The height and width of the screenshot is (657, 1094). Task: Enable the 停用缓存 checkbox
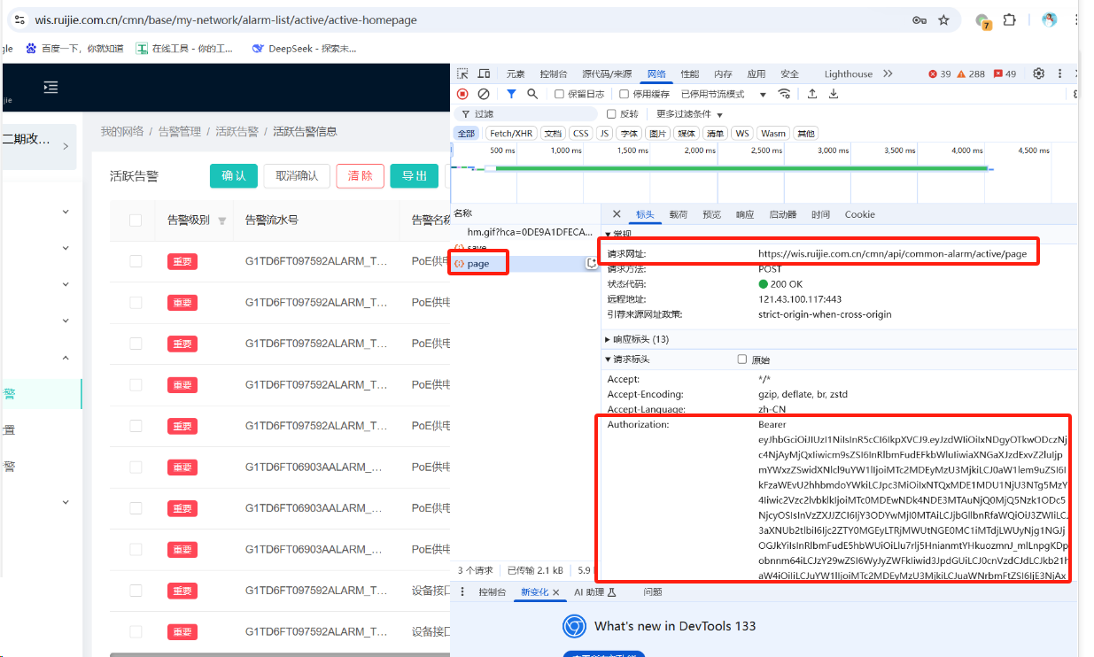click(x=625, y=94)
